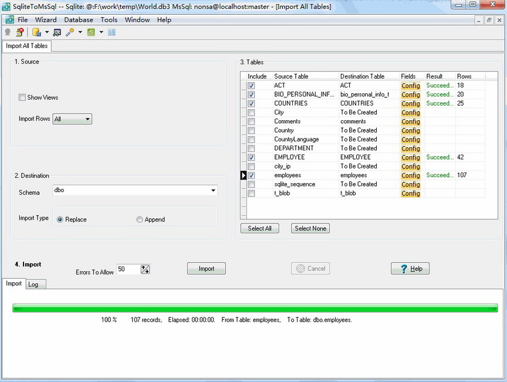Open dropdown arrow beside the wizard wand icon
507x382 pixels.
[x=80, y=32]
